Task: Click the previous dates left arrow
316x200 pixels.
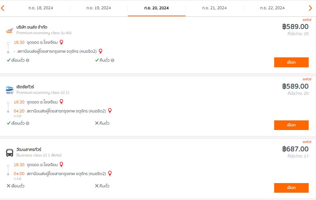Action: click(x=3, y=8)
